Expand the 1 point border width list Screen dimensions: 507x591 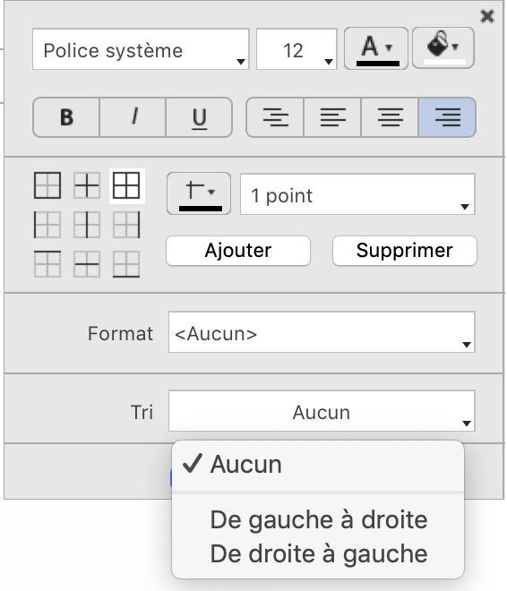pos(357,194)
